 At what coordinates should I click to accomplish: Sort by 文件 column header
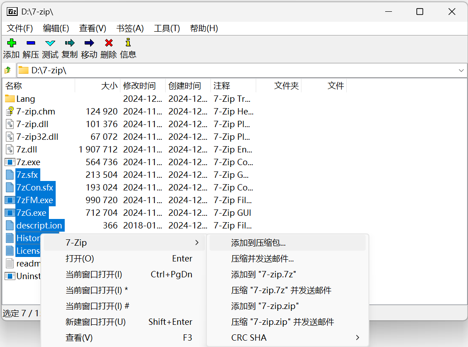pos(324,86)
